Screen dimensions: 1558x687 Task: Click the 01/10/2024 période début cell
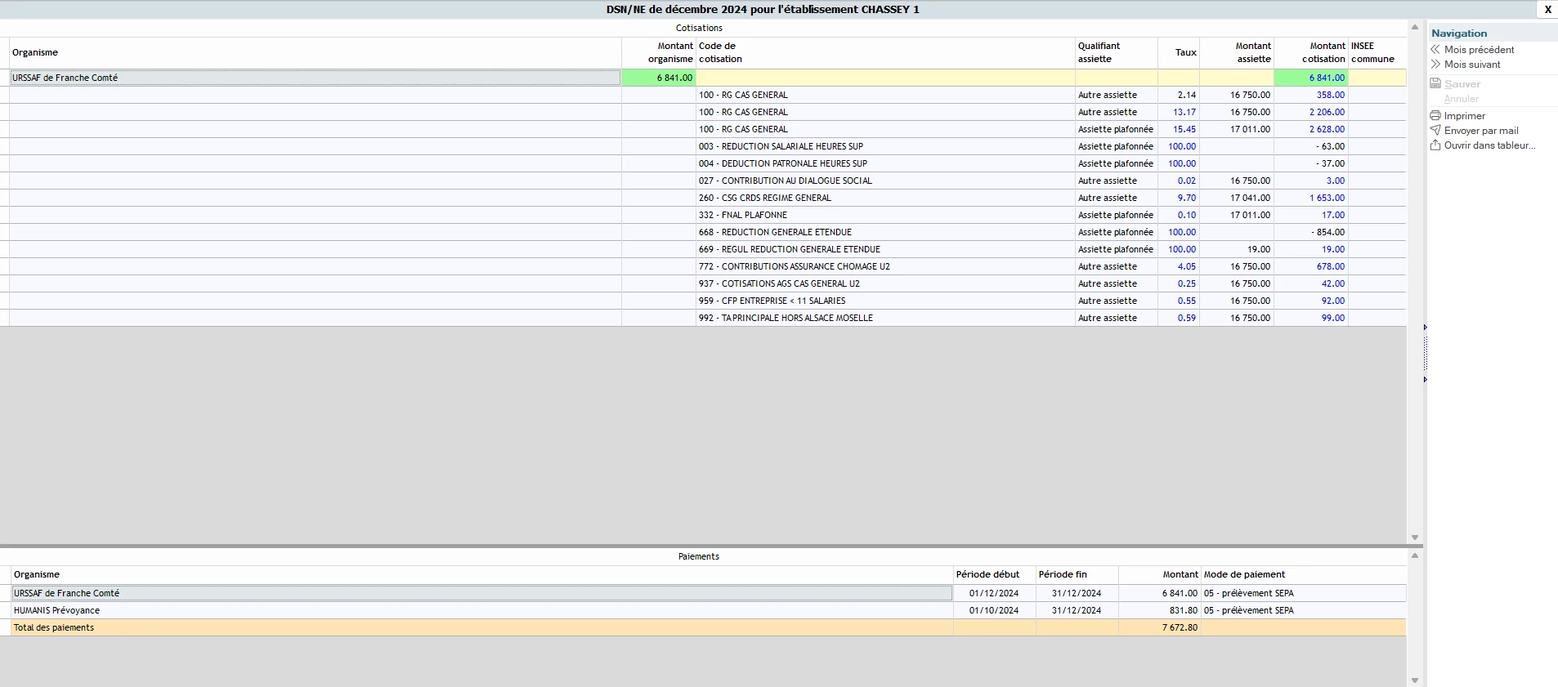coord(995,610)
